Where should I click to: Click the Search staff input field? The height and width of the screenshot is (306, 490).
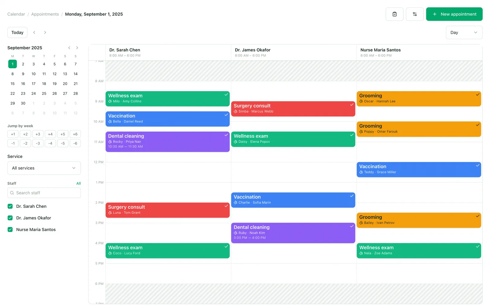[x=44, y=193]
